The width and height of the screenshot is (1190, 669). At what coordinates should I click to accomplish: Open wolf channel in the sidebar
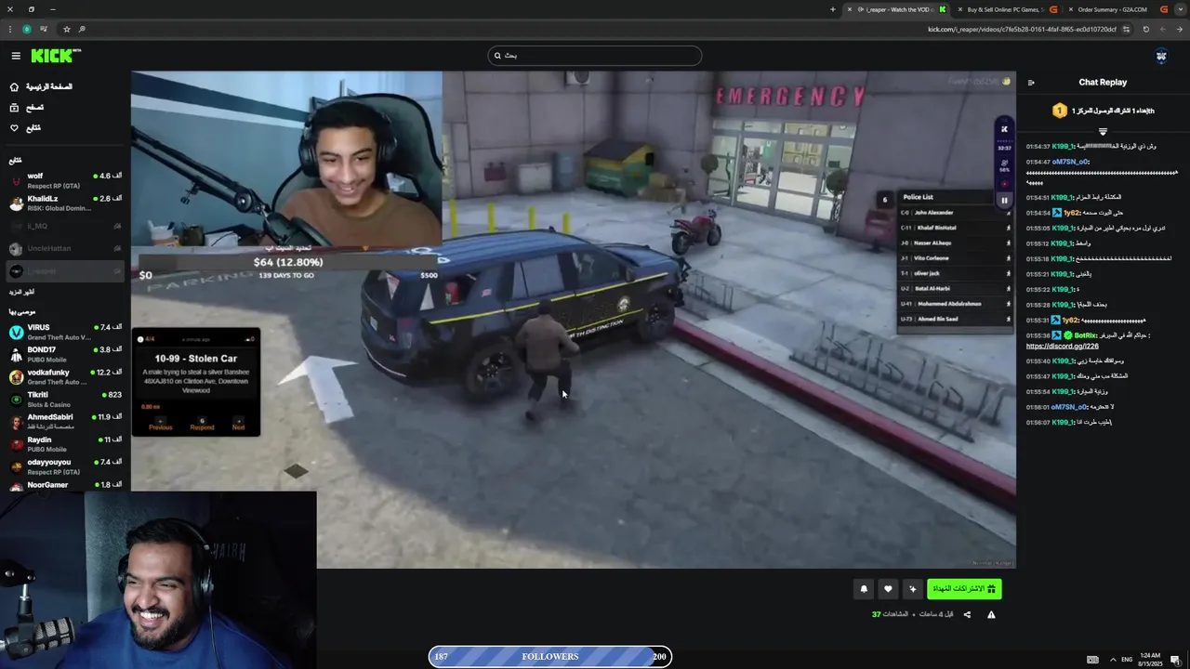(63, 180)
